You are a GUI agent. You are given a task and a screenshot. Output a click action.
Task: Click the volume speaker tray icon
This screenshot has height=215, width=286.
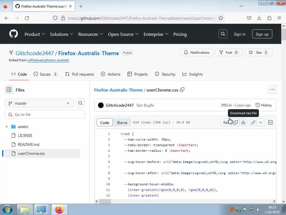258,210
